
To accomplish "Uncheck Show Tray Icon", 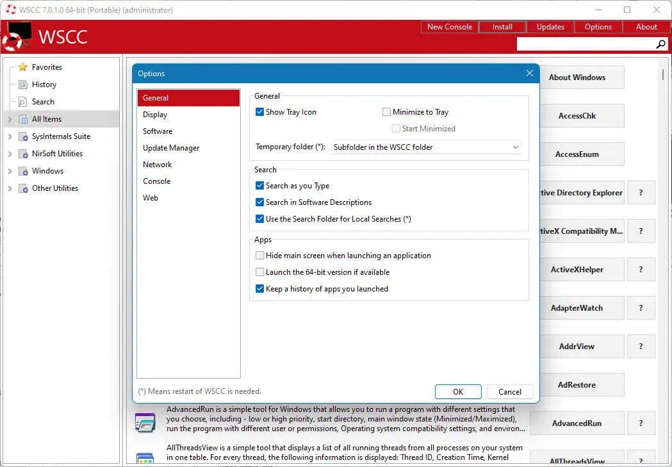I will pos(259,112).
